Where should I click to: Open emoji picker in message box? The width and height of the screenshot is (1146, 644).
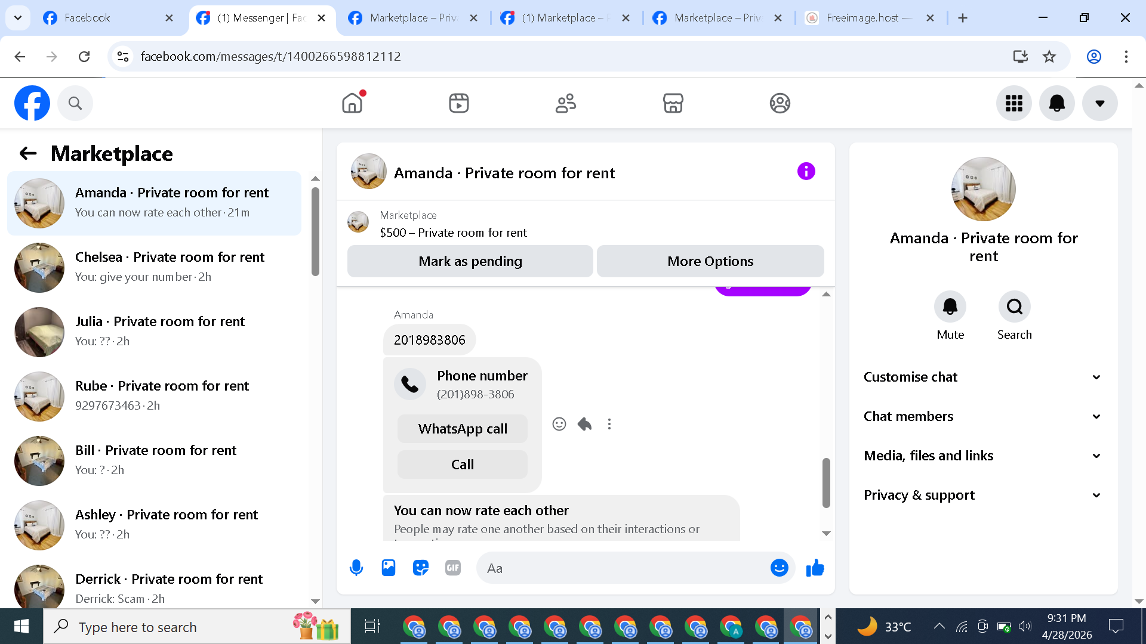(779, 568)
